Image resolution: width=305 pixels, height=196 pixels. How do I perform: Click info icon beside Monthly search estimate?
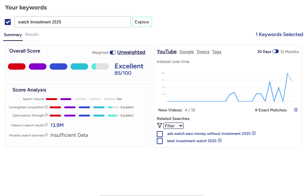point(46,135)
